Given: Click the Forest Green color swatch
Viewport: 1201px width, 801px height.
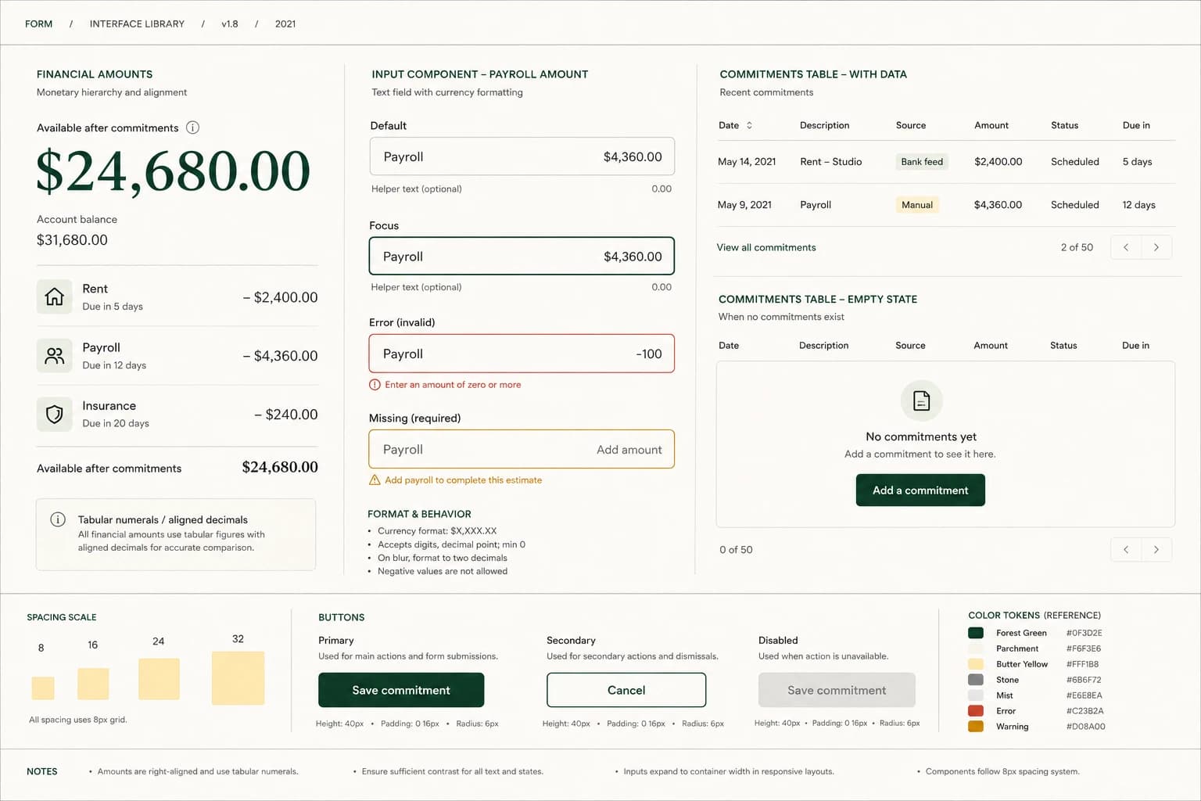Looking at the screenshot, I should [976, 633].
